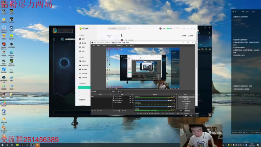Click the first mixer channel volume slider

(152, 101)
